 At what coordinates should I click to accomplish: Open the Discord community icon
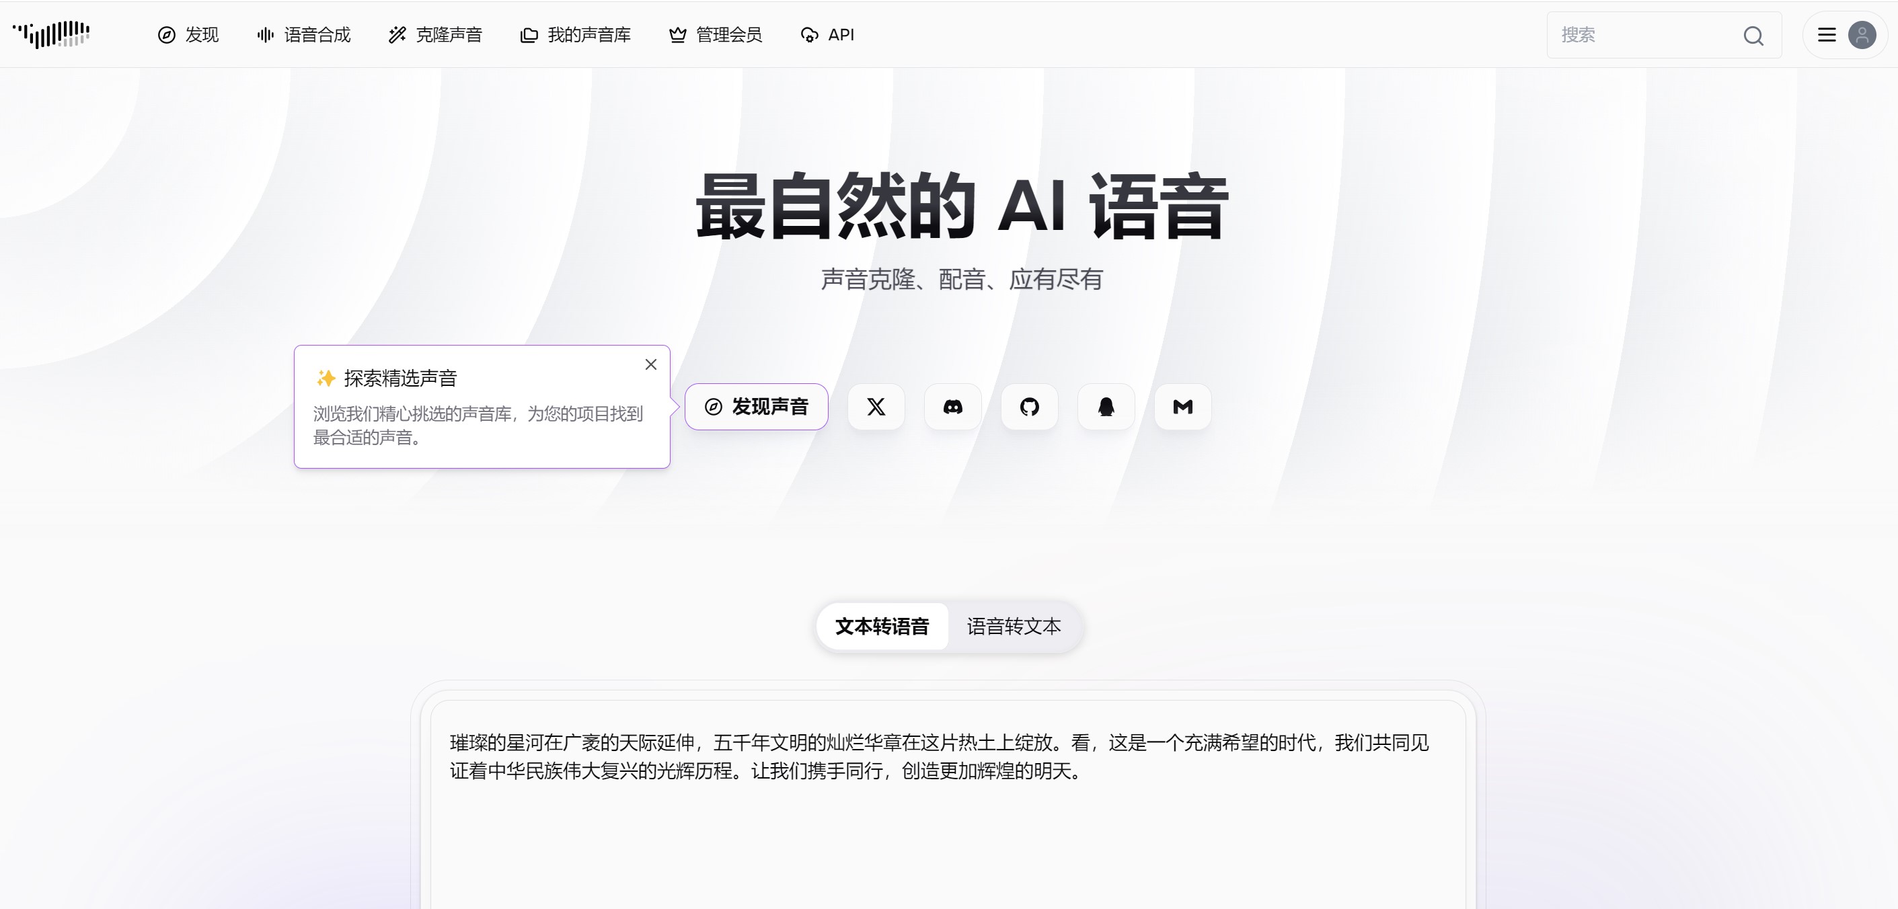pos(952,407)
